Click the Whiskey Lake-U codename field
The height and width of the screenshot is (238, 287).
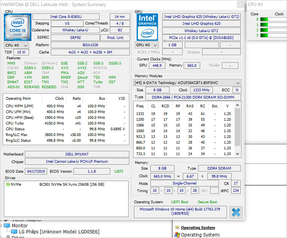point(75,30)
